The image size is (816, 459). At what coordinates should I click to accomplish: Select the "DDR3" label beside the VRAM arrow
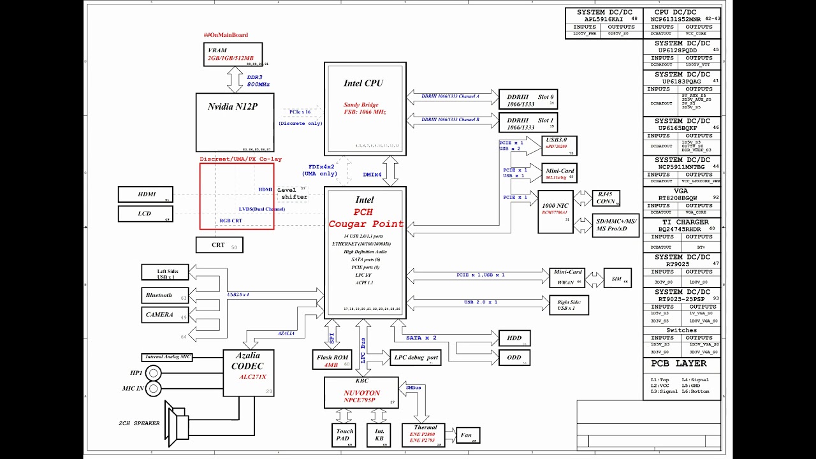pyautogui.click(x=254, y=77)
